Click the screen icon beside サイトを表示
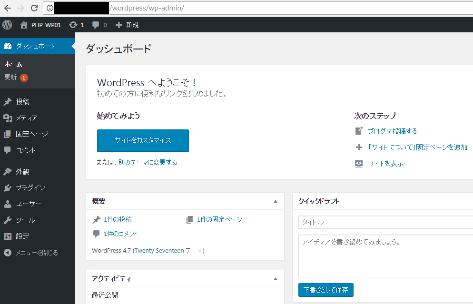The width and height of the screenshot is (473, 304). click(x=359, y=164)
